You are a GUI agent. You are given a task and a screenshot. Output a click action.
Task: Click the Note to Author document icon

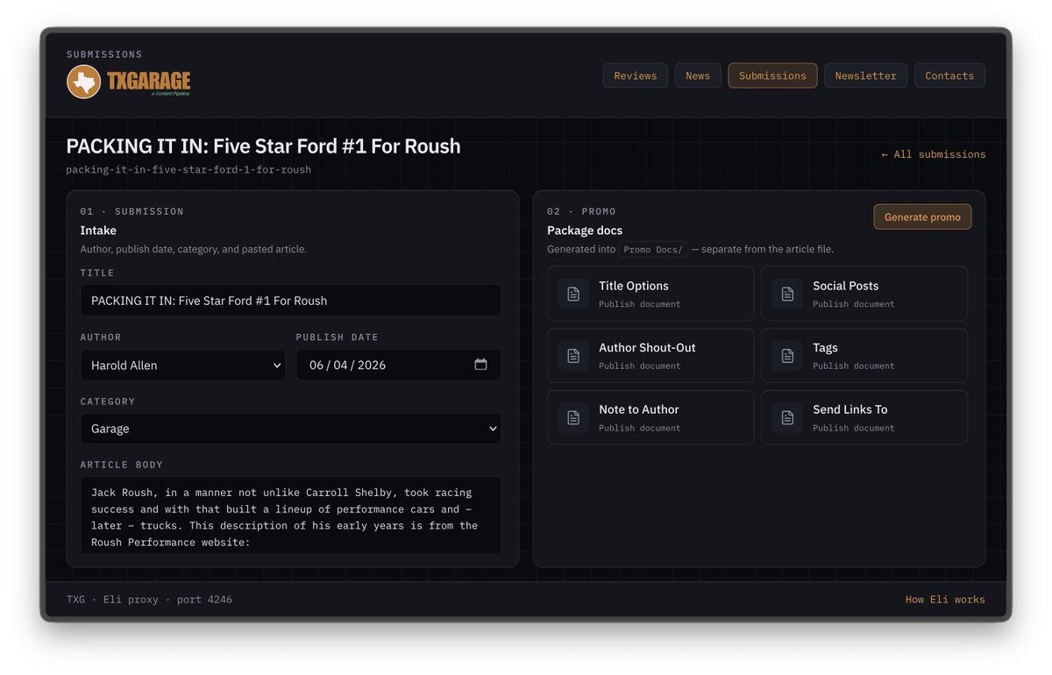pos(573,417)
